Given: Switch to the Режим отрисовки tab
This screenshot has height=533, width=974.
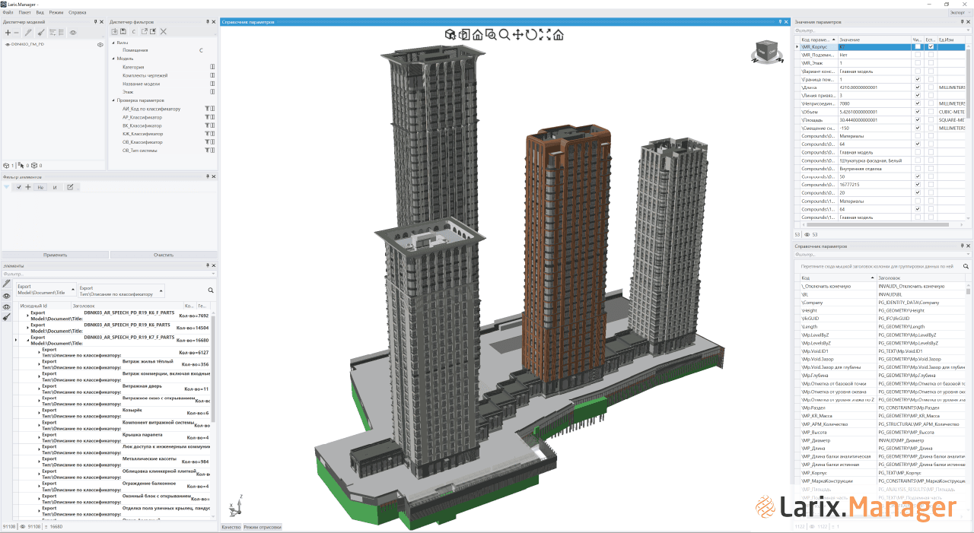Looking at the screenshot, I should (x=263, y=527).
